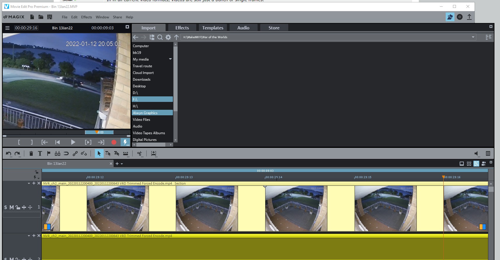Expand the My media dropdown arrow
Screen dimensions: 500x260
coord(171,59)
